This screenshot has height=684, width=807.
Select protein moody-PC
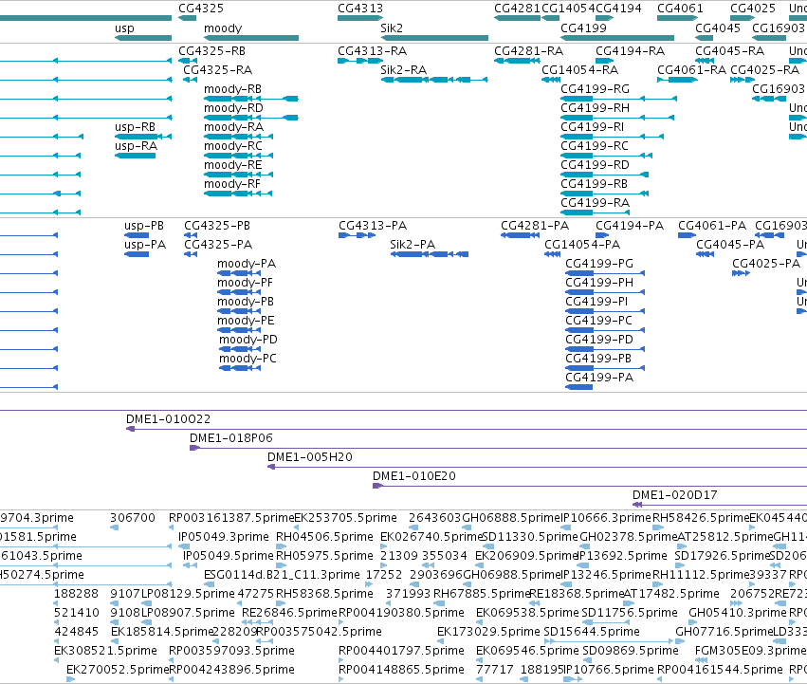coord(248,359)
